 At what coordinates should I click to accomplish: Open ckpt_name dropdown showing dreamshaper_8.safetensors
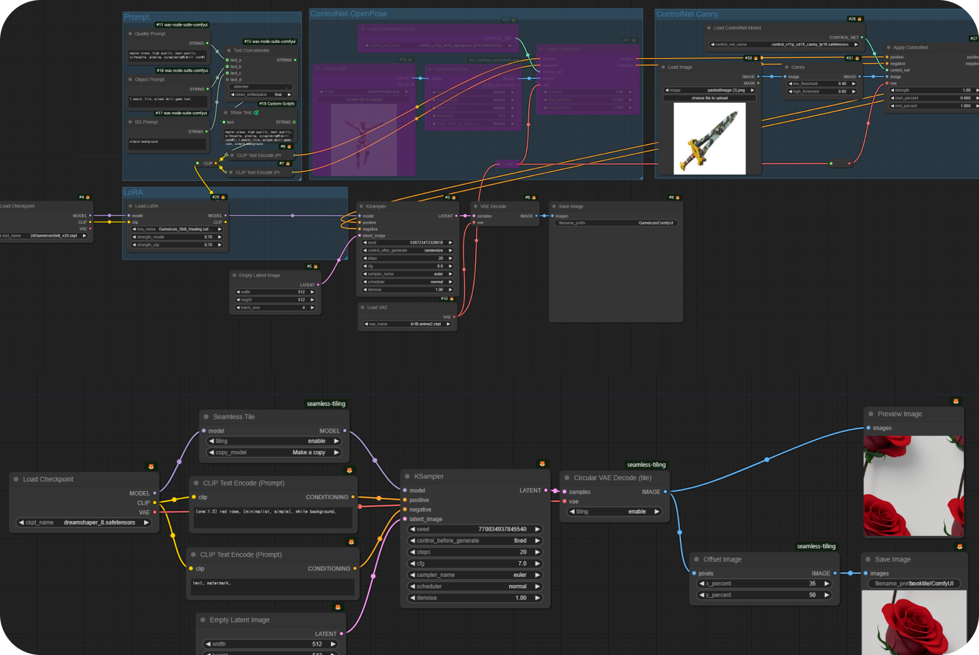tap(84, 522)
